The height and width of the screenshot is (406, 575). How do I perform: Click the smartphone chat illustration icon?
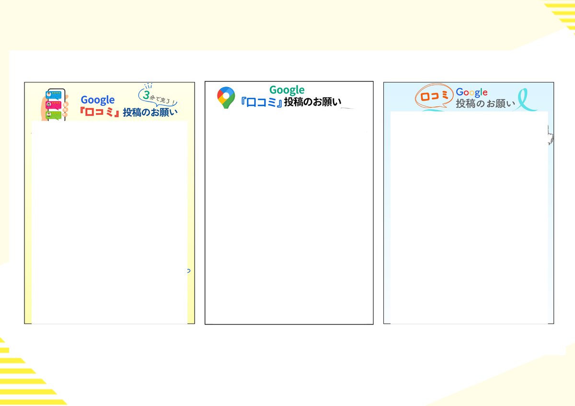55,104
